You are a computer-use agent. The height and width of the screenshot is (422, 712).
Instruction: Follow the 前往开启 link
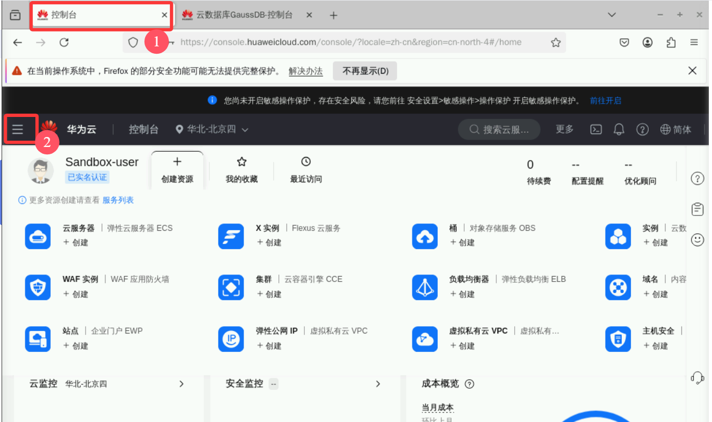(x=605, y=101)
